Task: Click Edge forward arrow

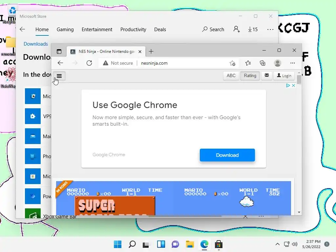Action: [x=75, y=63]
